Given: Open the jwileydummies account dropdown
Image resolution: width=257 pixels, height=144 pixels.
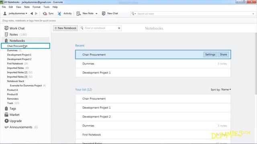Looking at the screenshot, I should (x=18, y=14).
